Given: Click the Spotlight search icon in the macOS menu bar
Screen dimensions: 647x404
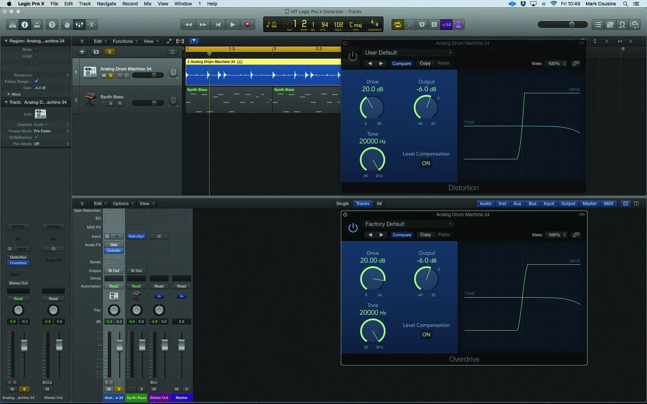Looking at the screenshot, I should click(x=625, y=4).
